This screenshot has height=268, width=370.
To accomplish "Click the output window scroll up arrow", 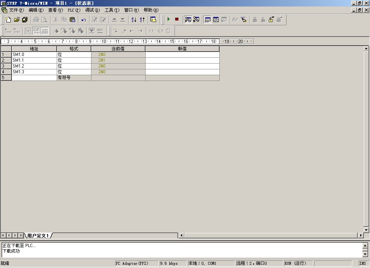I will pyautogui.click(x=365, y=246).
